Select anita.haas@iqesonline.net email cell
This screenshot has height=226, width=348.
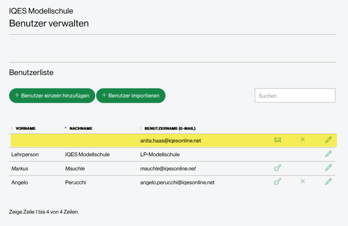(x=171, y=141)
